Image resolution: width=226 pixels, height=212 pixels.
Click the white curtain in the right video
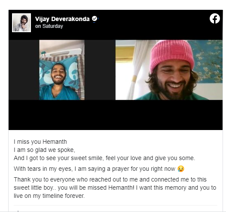point(139,69)
